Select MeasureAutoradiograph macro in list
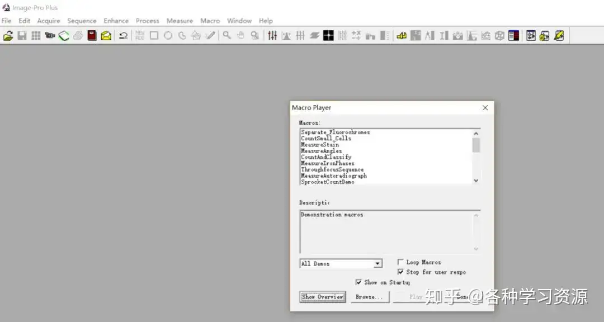The height and width of the screenshot is (322, 604). coord(334,176)
